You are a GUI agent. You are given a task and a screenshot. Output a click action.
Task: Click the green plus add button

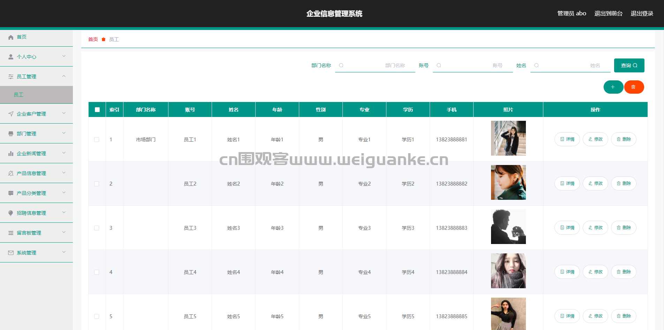pos(613,87)
